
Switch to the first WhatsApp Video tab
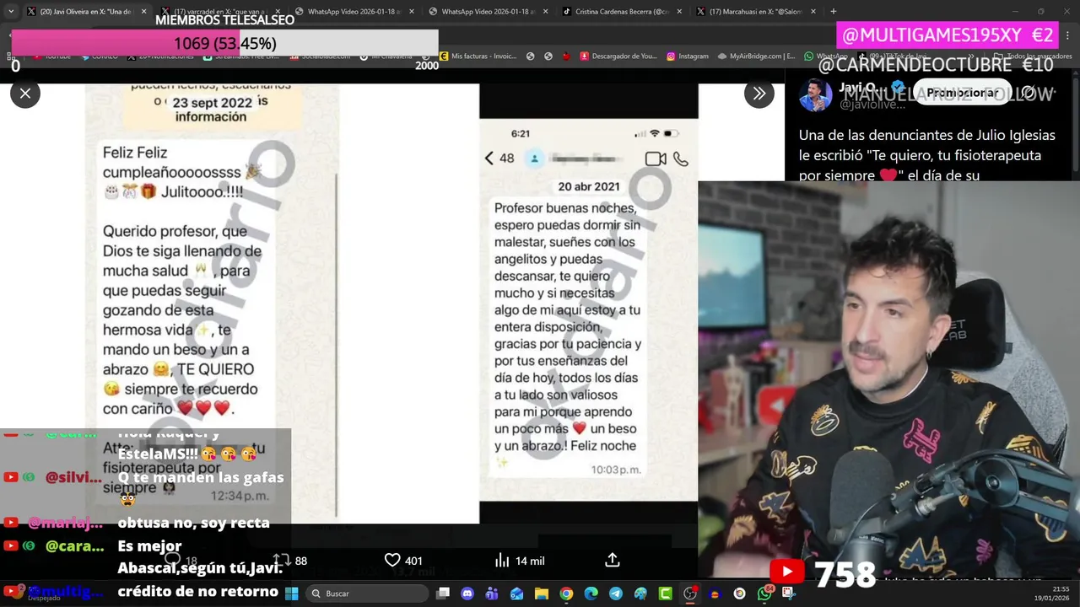click(x=354, y=11)
